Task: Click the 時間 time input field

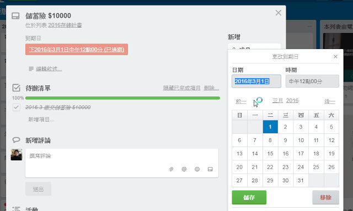Action: pyautogui.click(x=312, y=81)
